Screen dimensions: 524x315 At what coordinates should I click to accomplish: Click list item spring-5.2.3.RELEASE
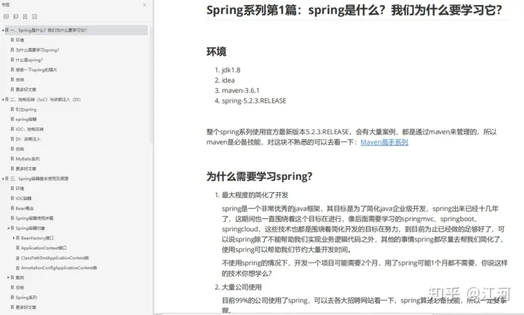[x=254, y=101]
